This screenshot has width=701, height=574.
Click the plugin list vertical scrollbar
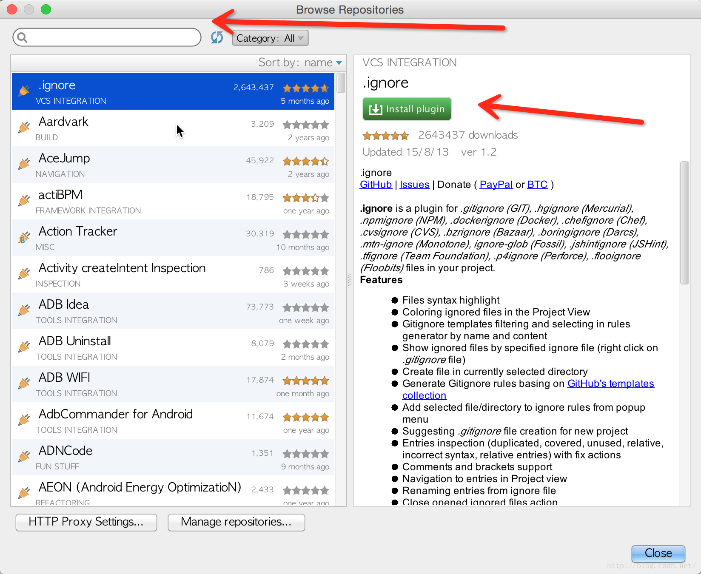341,83
